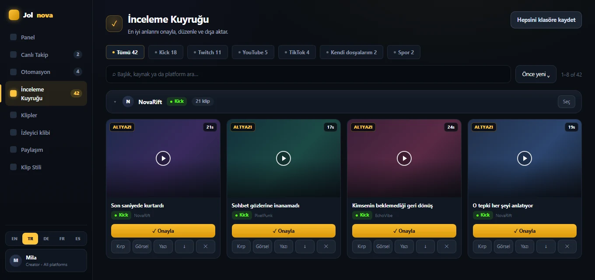Navigate to Paylaşım section

46,150
